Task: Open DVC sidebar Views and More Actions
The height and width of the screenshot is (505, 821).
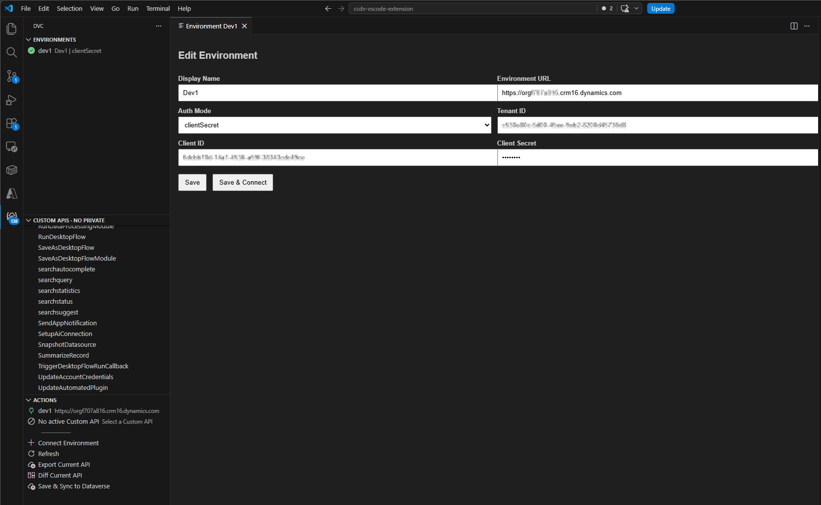Action: click(159, 26)
